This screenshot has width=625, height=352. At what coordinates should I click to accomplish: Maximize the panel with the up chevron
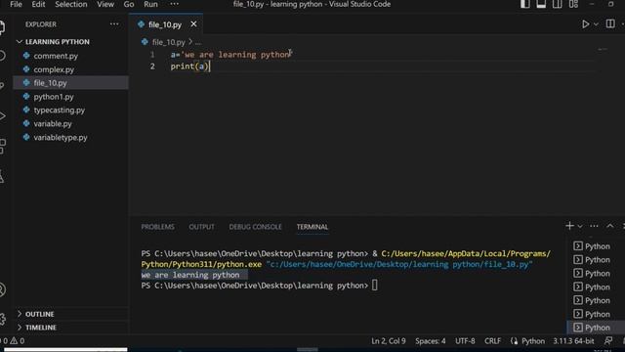[609, 226]
